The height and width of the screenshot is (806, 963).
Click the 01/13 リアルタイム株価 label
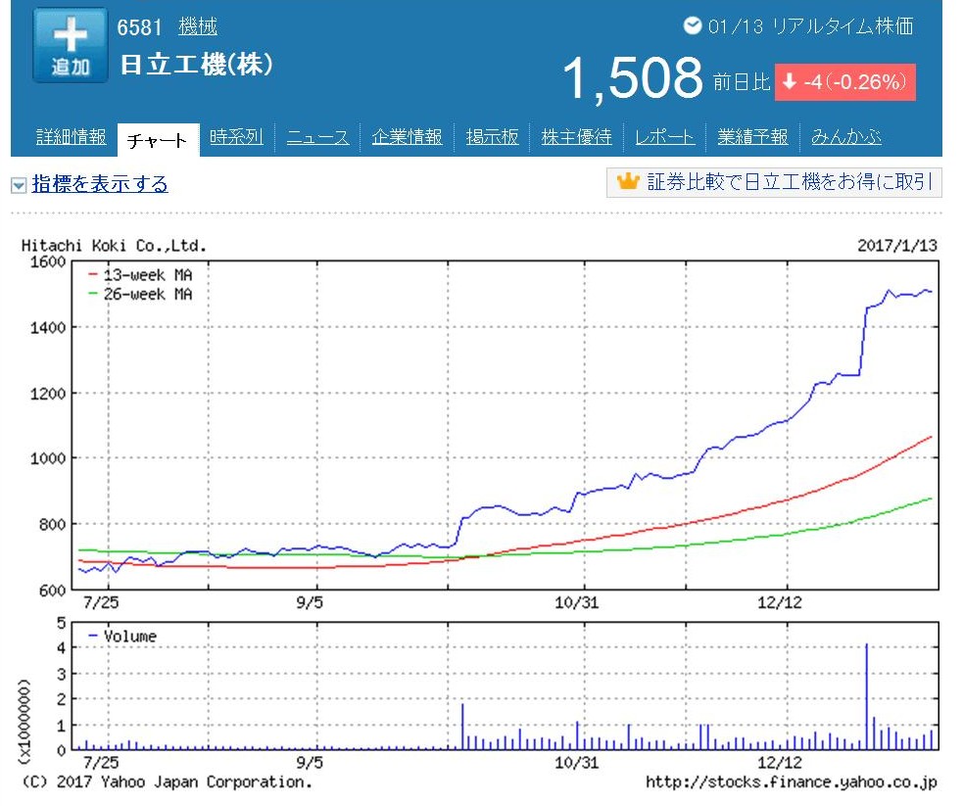tap(811, 26)
